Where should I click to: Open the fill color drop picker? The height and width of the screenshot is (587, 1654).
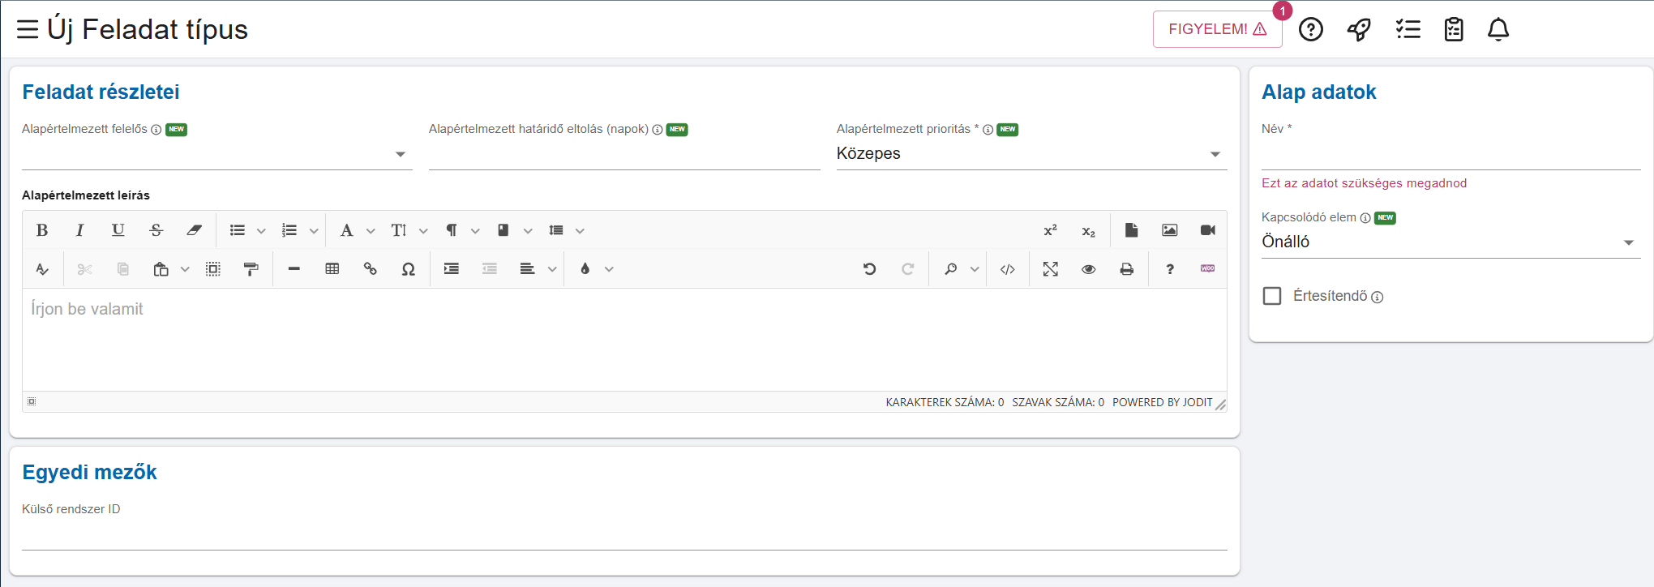[x=585, y=269]
